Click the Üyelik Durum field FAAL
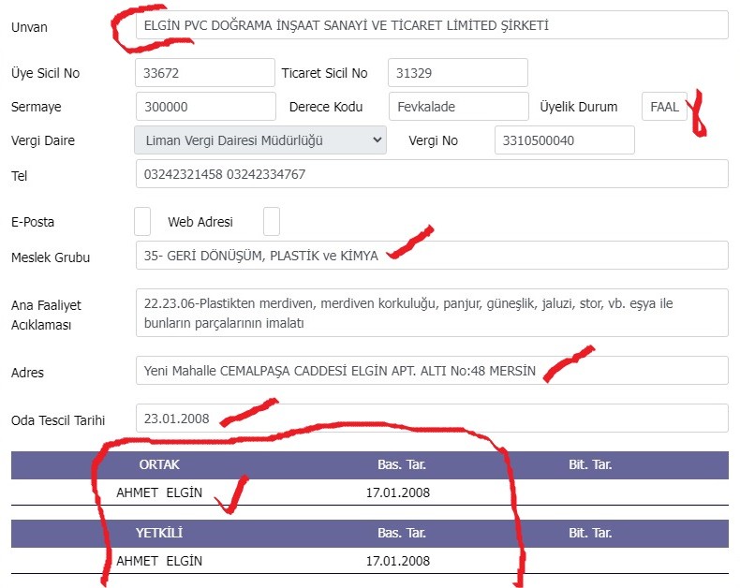Viewport: 740px width, 588px height. 664,106
